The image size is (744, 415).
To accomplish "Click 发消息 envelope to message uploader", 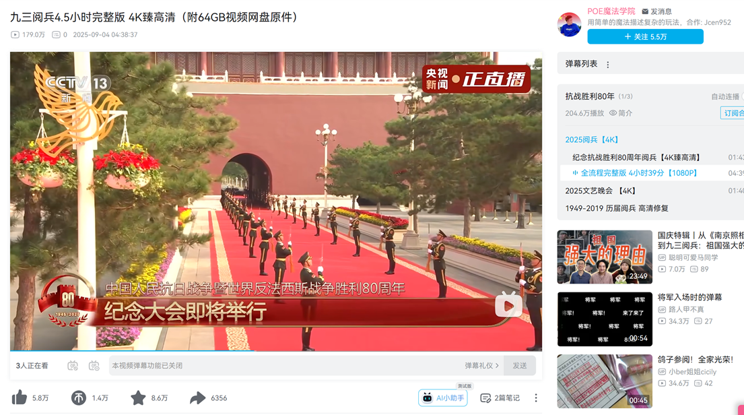I will click(x=656, y=11).
